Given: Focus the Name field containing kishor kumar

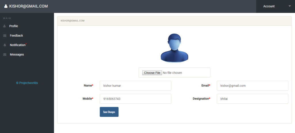Looking at the screenshot, I should pos(135,86).
